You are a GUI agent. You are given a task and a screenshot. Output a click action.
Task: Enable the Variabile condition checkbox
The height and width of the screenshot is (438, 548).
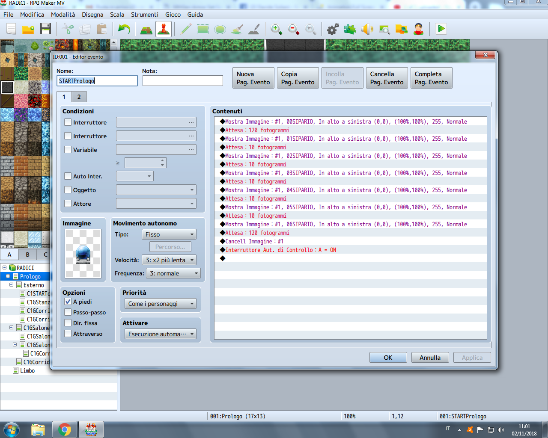[68, 150]
